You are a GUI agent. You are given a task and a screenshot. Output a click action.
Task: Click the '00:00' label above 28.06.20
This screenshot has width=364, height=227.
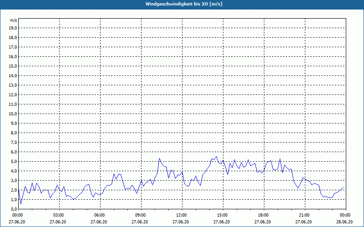pos(346,215)
